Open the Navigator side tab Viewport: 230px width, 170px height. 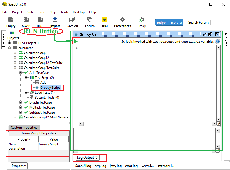4,40
